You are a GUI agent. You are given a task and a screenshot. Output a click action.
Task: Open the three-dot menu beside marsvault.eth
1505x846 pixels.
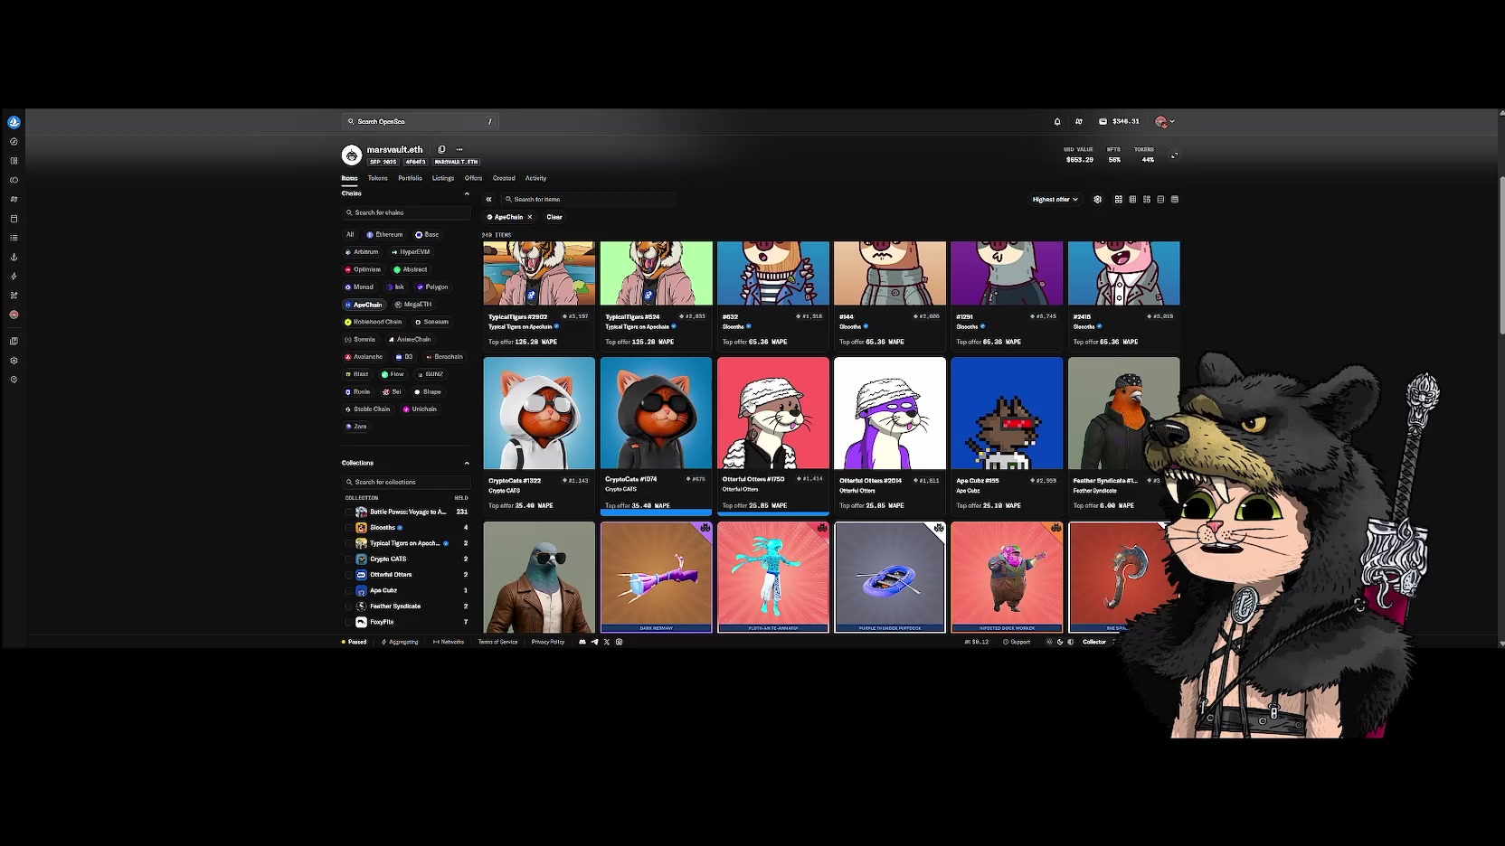[459, 150]
